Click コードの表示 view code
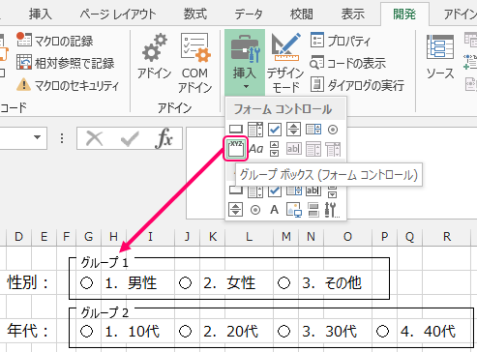This screenshot has width=477, height=352. click(x=347, y=63)
